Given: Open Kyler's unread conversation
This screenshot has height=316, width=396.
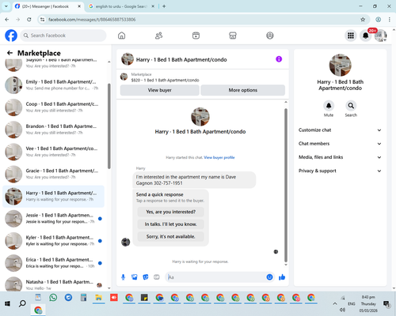Looking at the screenshot, I should (x=53, y=241).
